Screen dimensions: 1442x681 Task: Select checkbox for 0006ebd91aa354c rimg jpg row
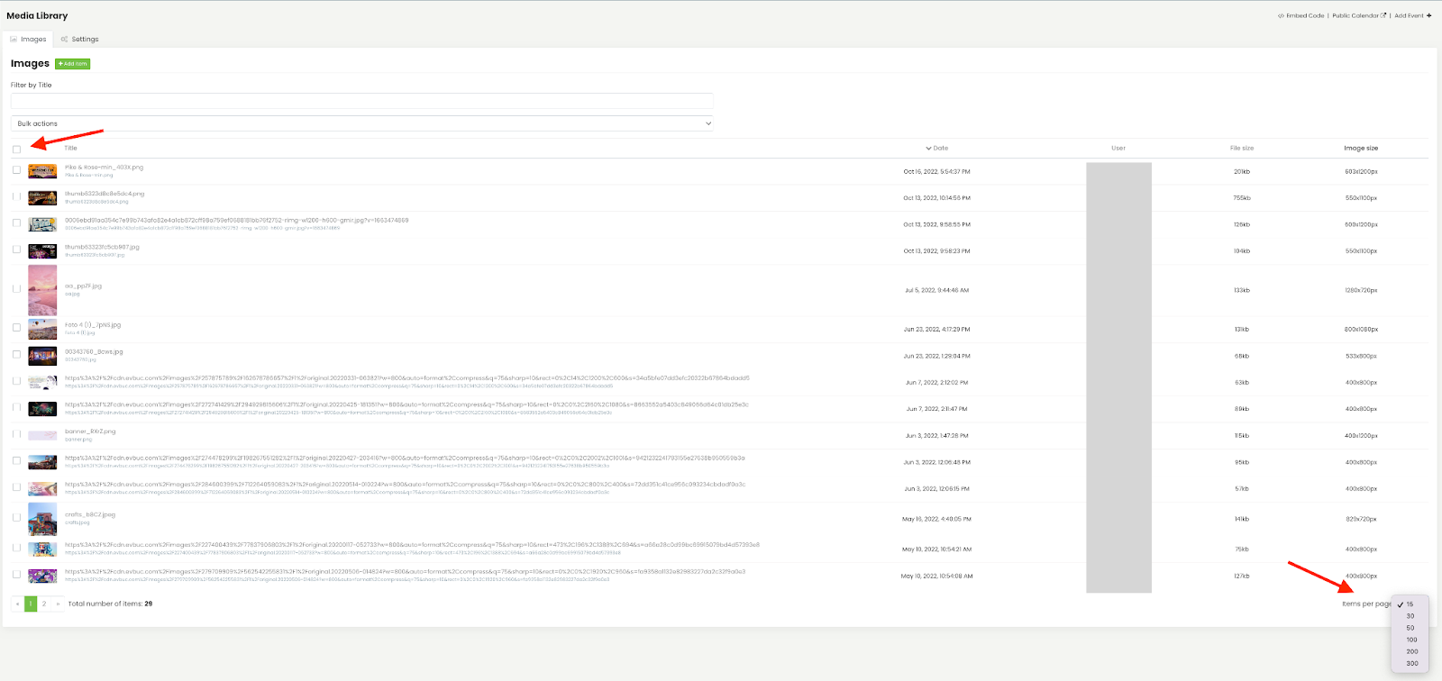[16, 222]
